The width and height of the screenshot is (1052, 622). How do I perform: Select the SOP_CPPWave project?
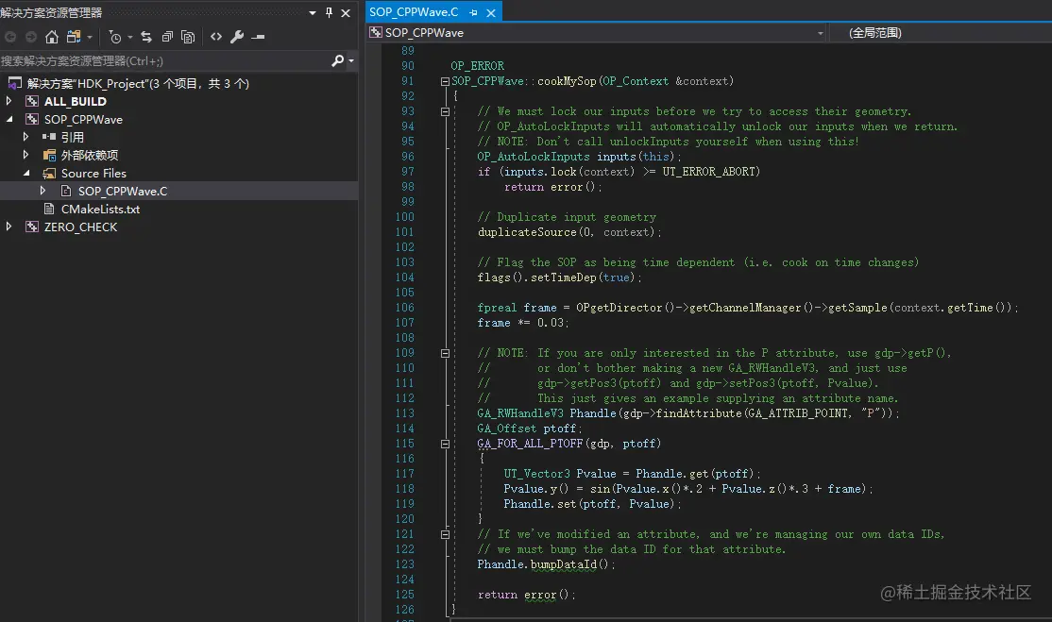click(83, 119)
